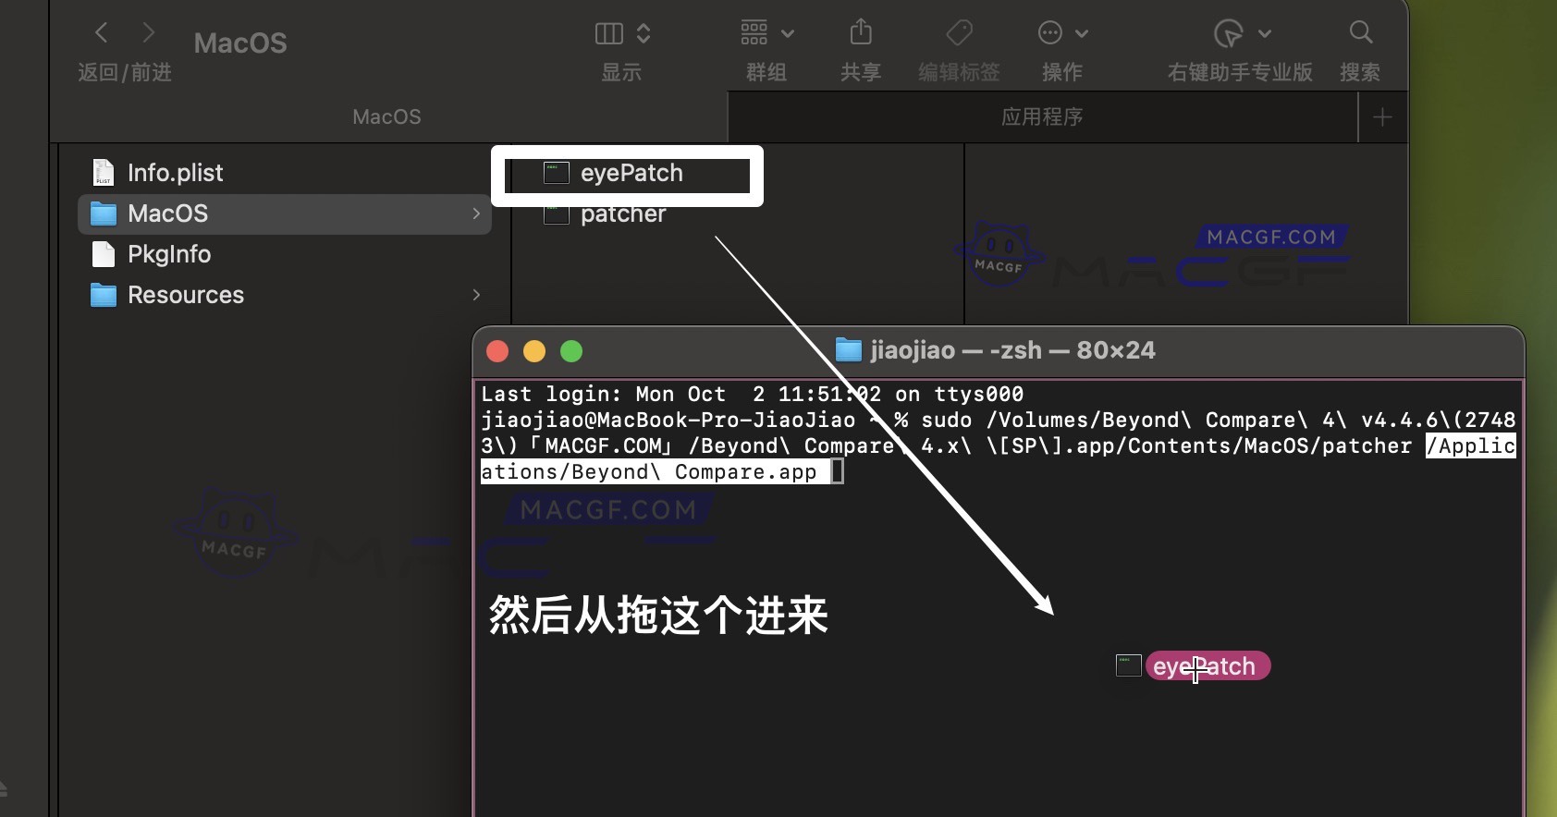Image resolution: width=1557 pixels, height=817 pixels.
Task: Expand the MacOS folder chevron
Action: [476, 213]
